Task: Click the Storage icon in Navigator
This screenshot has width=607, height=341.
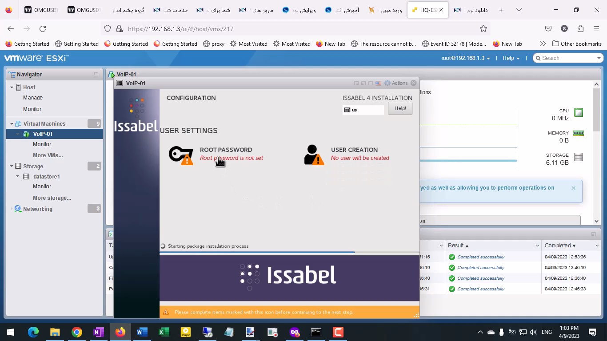Action: tap(18, 166)
